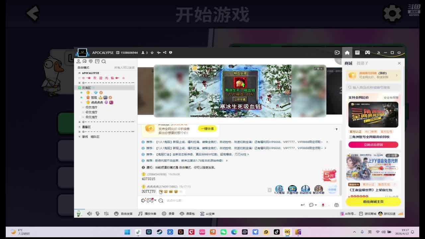The height and width of the screenshot is (239, 425).
Task: Click the video camera icon in title bar
Action: click(337, 52)
